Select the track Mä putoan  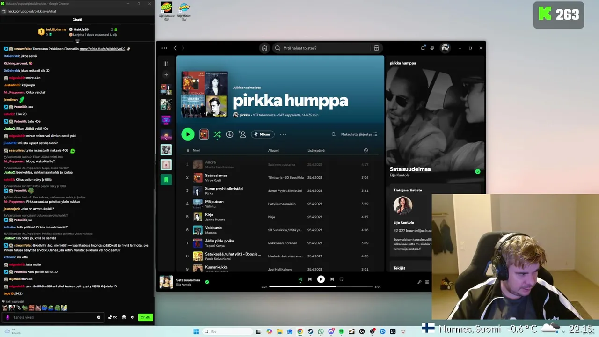(x=214, y=202)
